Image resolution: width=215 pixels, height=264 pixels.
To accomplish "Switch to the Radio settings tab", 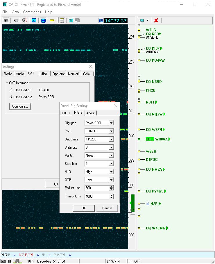I will 8,74.
